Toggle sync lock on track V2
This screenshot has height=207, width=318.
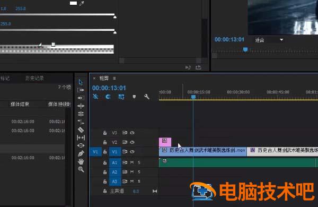click(x=125, y=142)
